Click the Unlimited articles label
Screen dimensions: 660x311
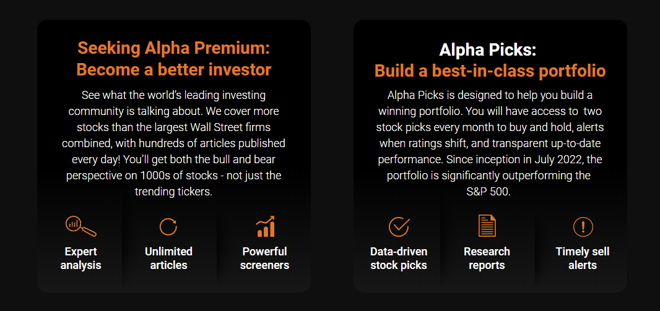[x=168, y=258]
